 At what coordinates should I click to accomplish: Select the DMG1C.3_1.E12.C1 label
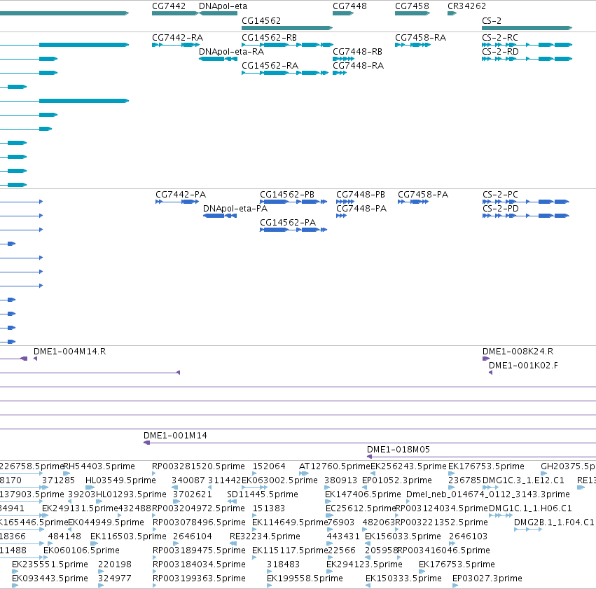tap(523, 480)
